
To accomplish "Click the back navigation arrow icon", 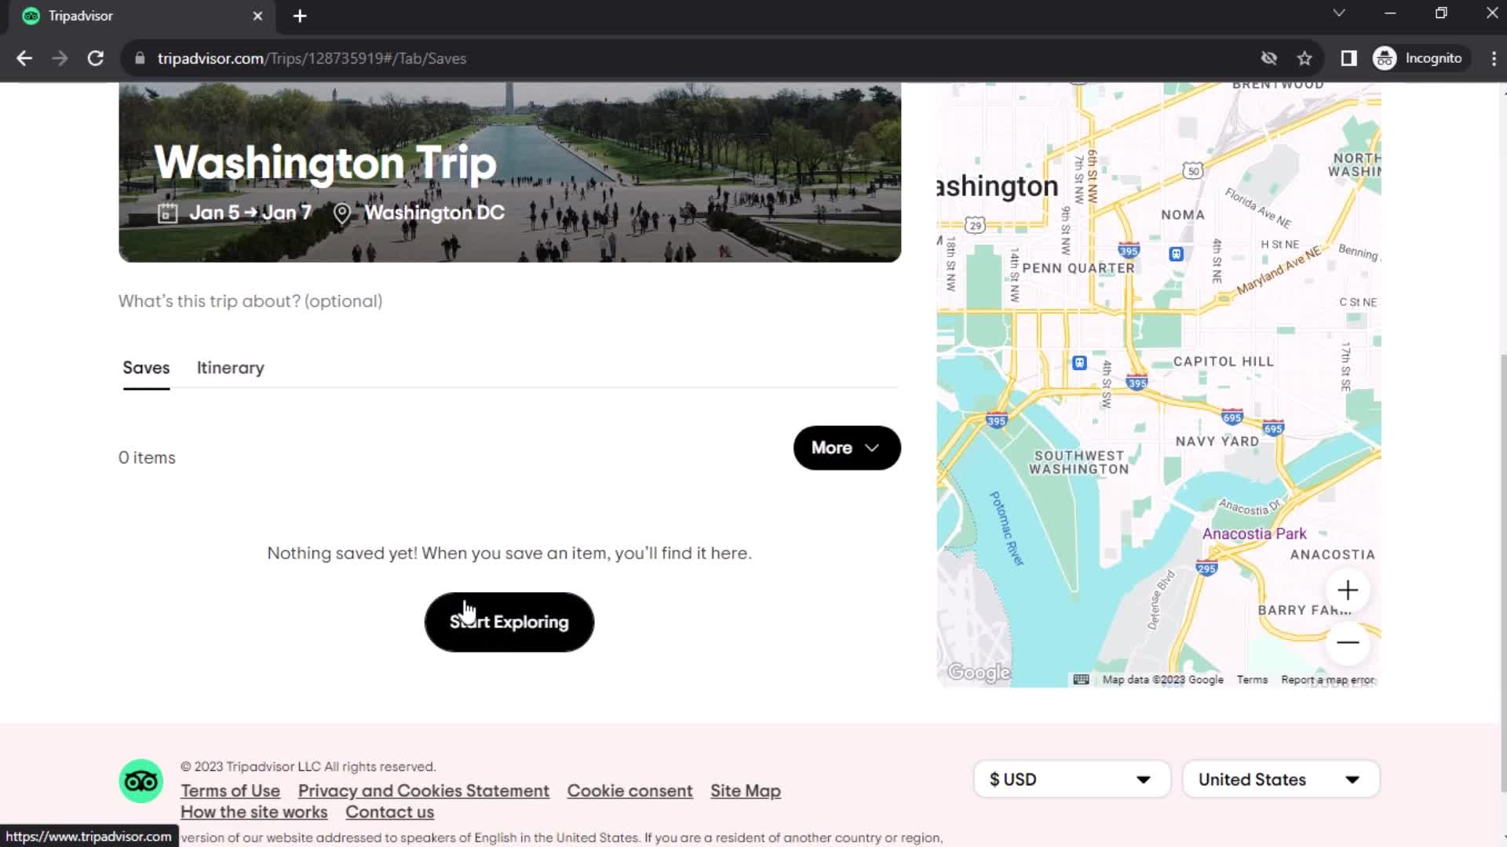I will click(x=25, y=58).
